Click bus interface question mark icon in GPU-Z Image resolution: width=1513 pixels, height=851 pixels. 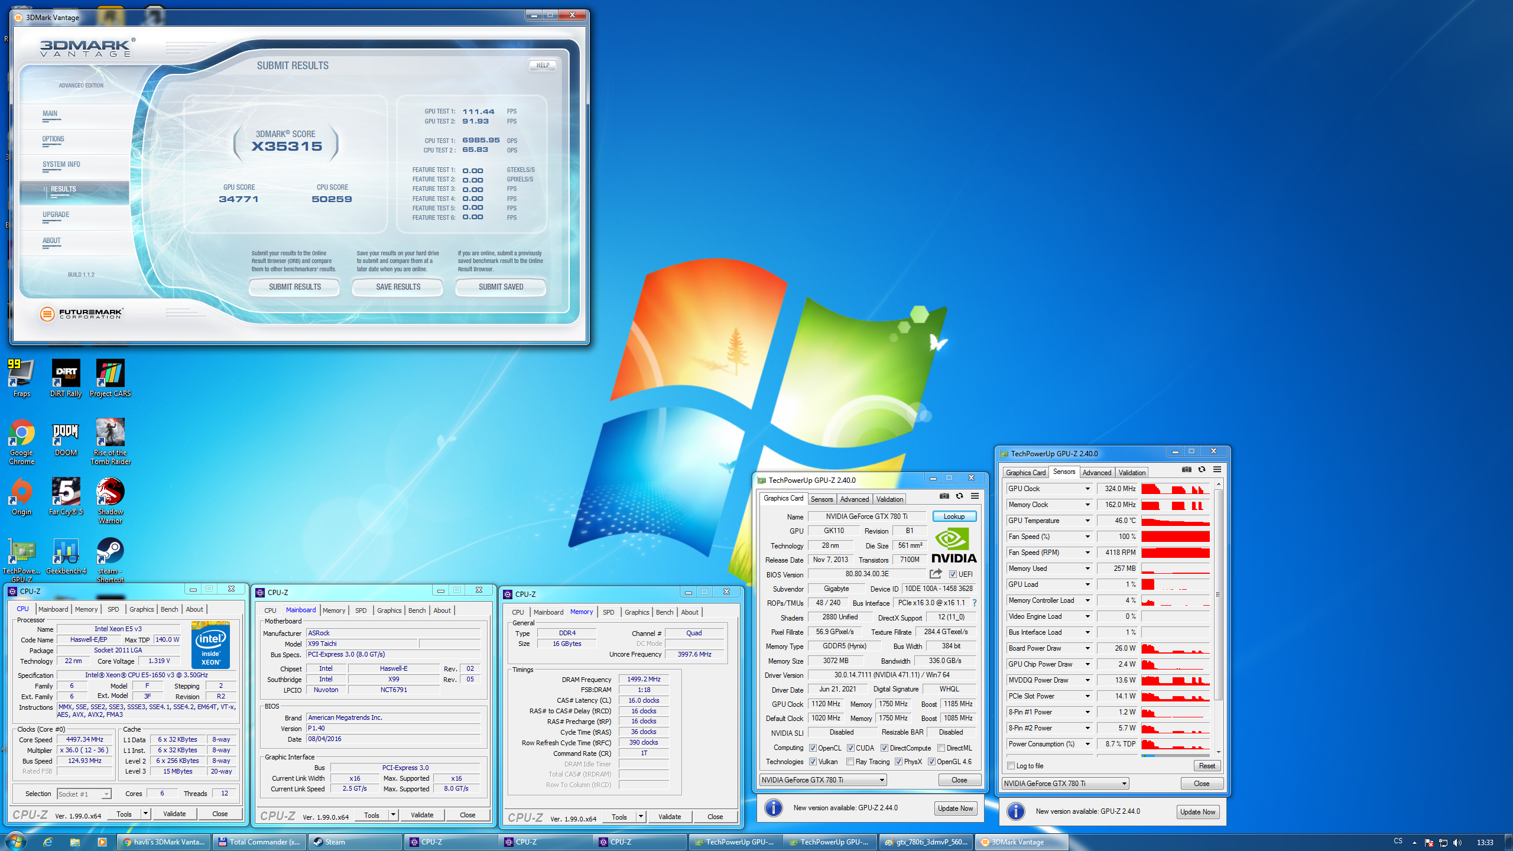974,603
